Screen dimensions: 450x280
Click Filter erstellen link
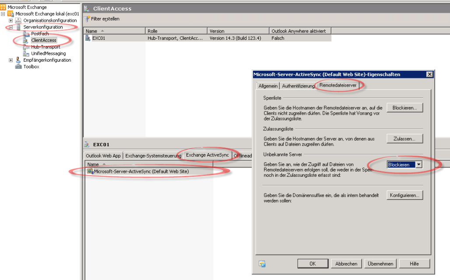[x=105, y=19]
